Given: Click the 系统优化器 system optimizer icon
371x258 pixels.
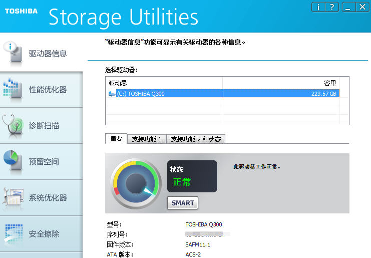Looking at the screenshot, I should tap(13, 198).
